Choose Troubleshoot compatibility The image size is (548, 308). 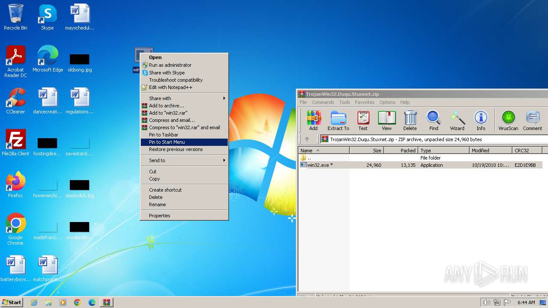coord(185,80)
